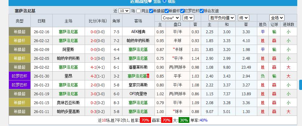Click the *球半 handicap cell

pyautogui.click(x=178, y=111)
